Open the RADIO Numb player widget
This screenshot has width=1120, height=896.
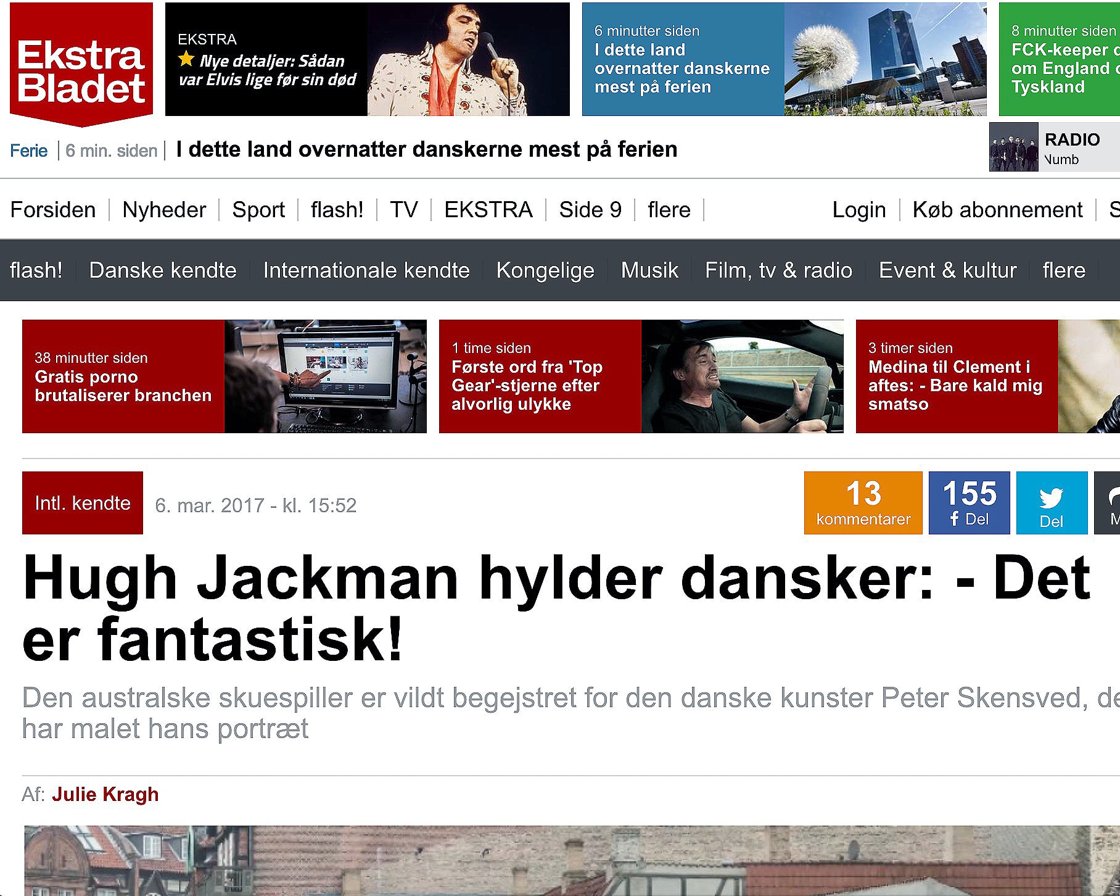1055,147
